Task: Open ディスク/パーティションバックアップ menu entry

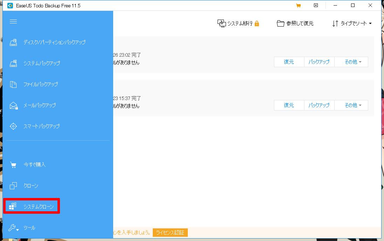Action: tap(54, 42)
